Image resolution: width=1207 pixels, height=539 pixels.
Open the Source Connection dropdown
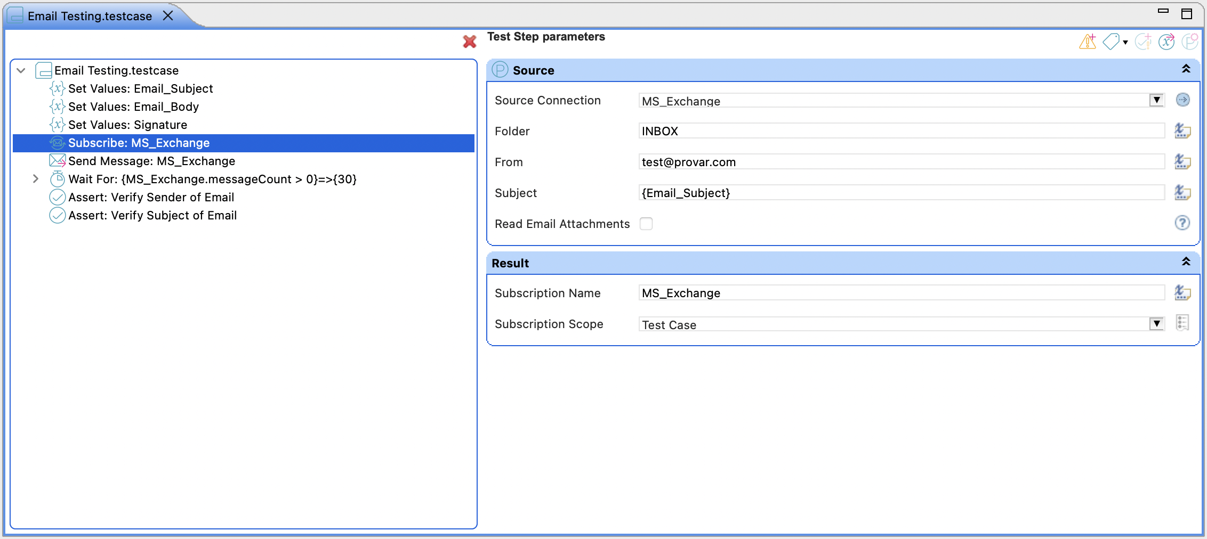1156,101
